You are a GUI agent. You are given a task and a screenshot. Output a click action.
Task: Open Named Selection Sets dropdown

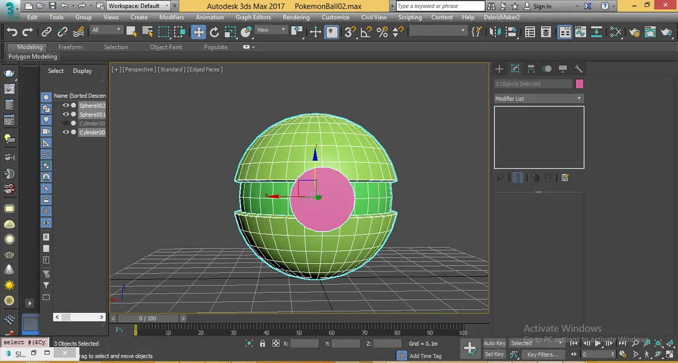438,31
